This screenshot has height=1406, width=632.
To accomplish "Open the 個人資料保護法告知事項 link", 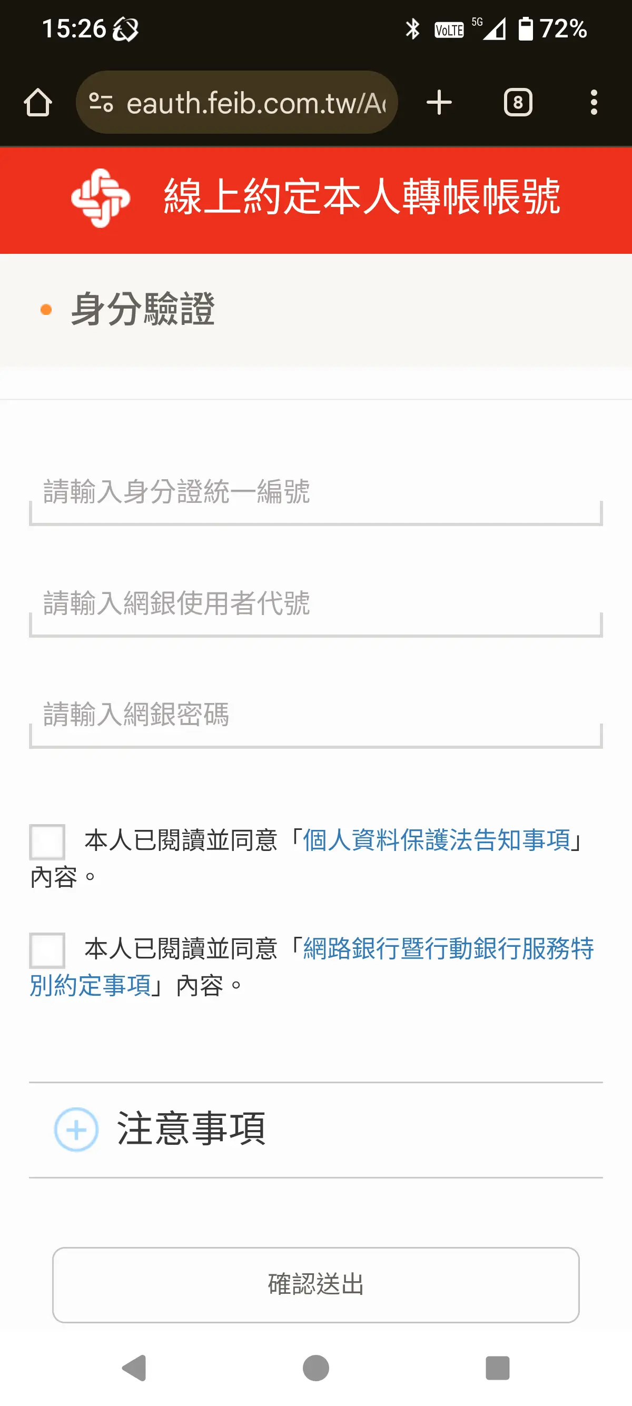I will pos(437,840).
